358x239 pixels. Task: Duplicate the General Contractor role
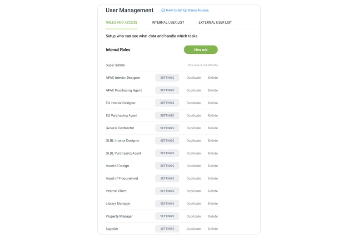(194, 128)
